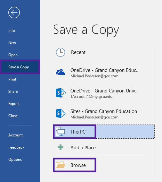Click Michael.Pedersen@gce.com under OneDrive Educ entry
This screenshot has height=182, width=162.
coord(94,76)
